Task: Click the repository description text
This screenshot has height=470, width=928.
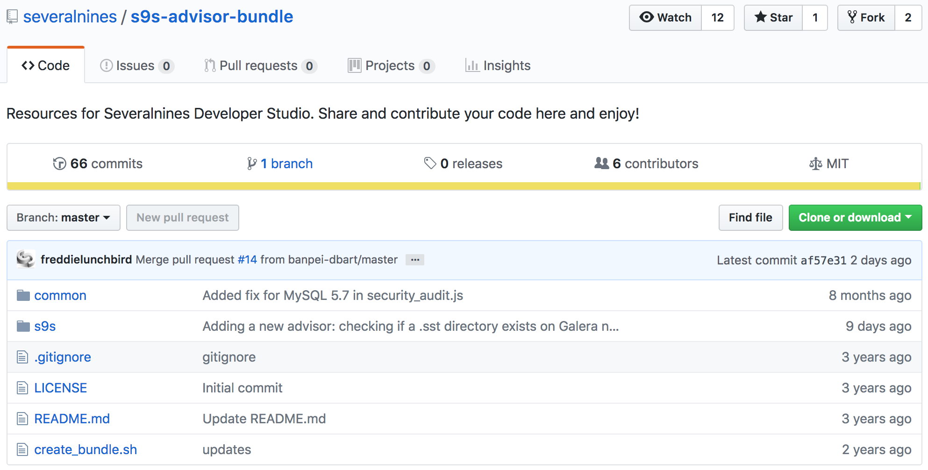Action: coord(323,114)
